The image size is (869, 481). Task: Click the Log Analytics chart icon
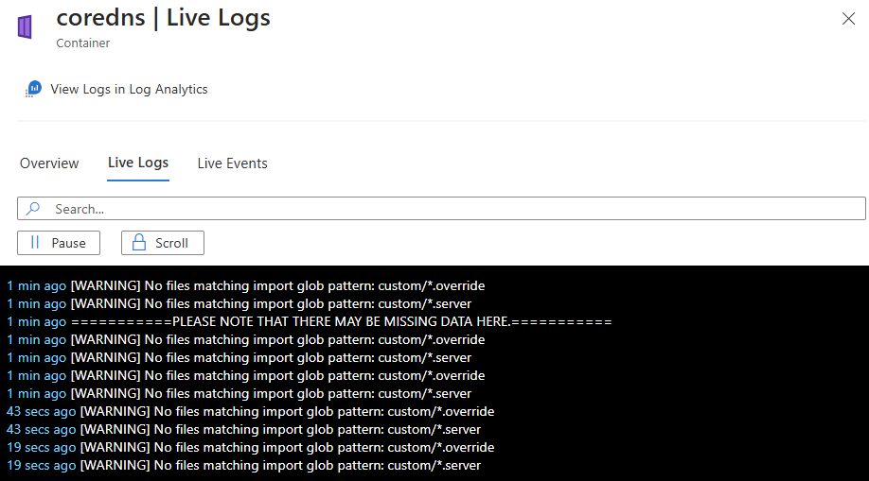click(x=33, y=89)
